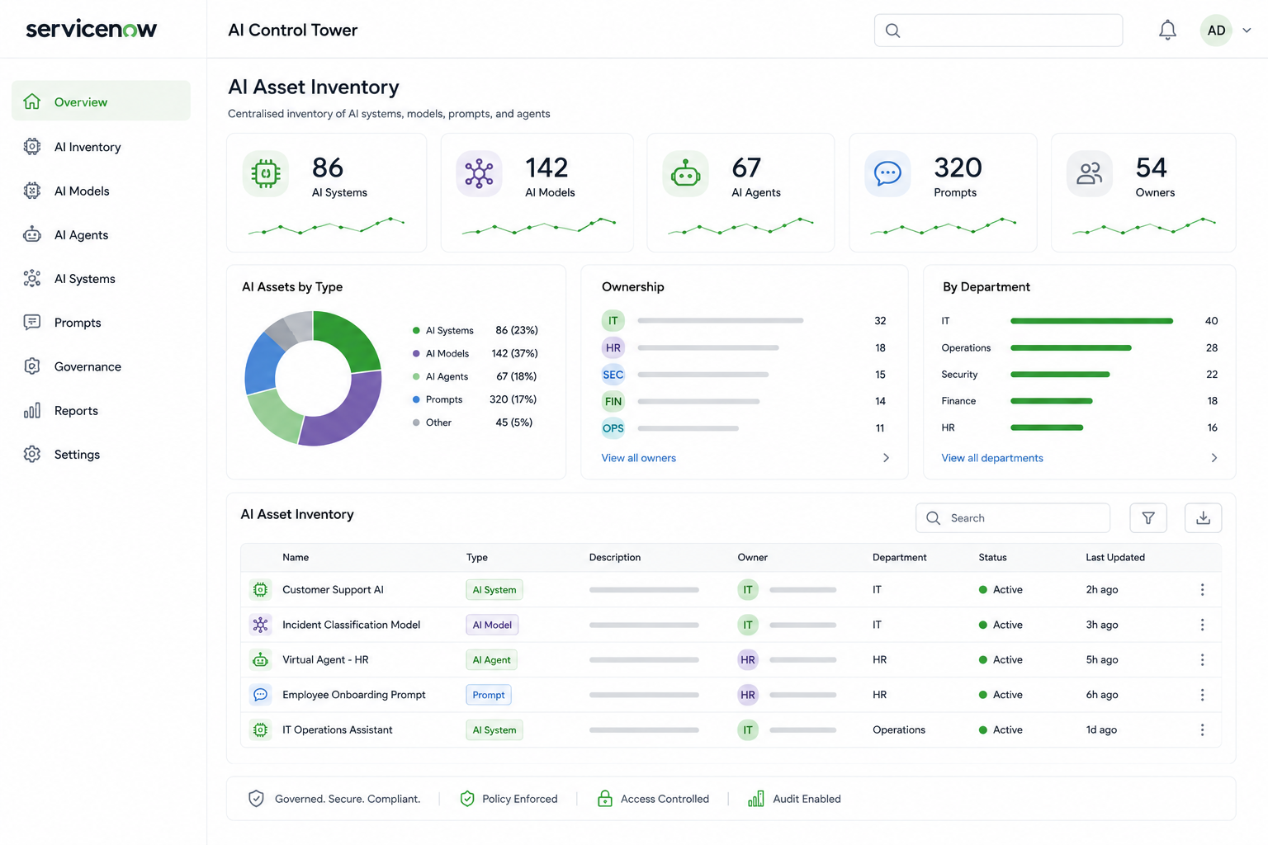Sort by the Last Updated column header
Viewport: 1268px width, 845px height.
(x=1115, y=557)
